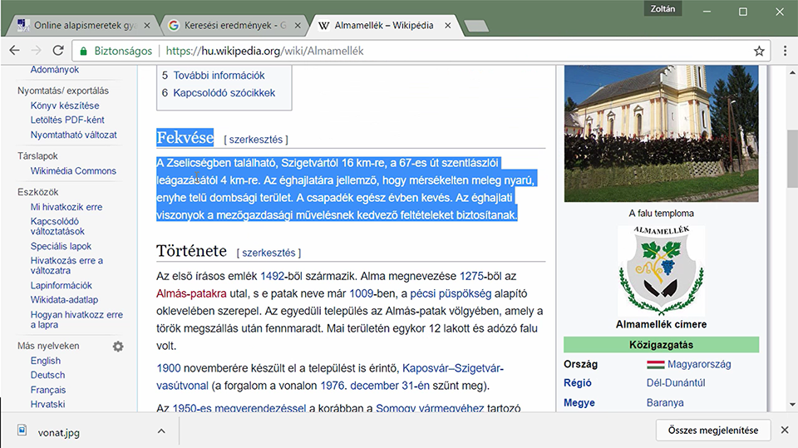
Task: Expand options for vonat.jpg download
Action: [161, 431]
